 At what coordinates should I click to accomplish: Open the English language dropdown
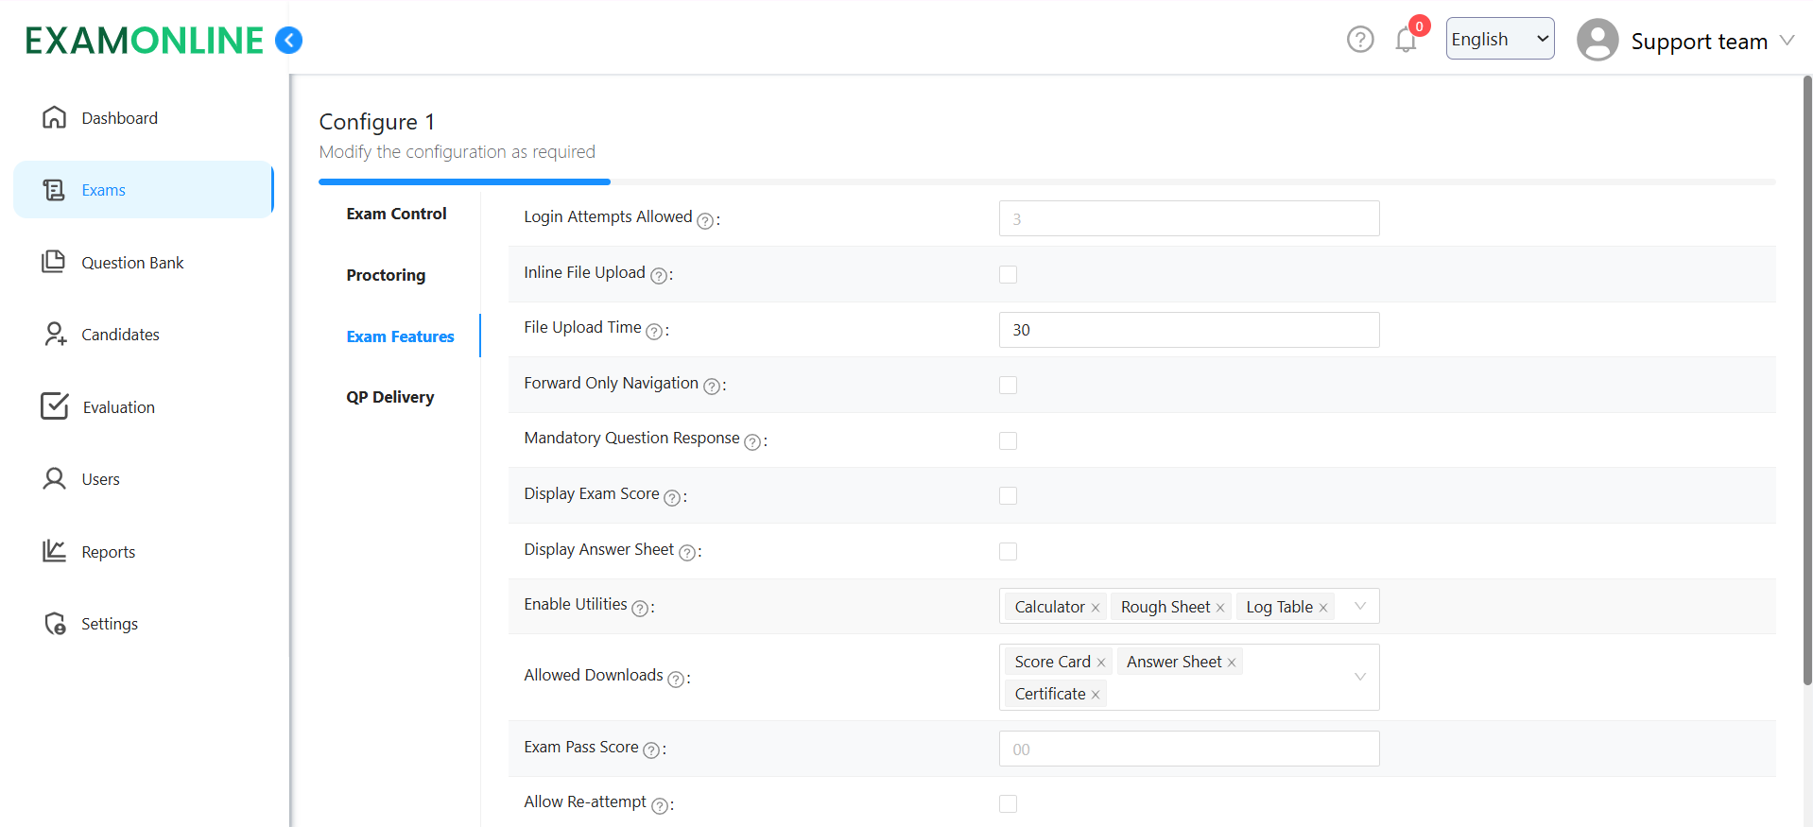(1499, 39)
